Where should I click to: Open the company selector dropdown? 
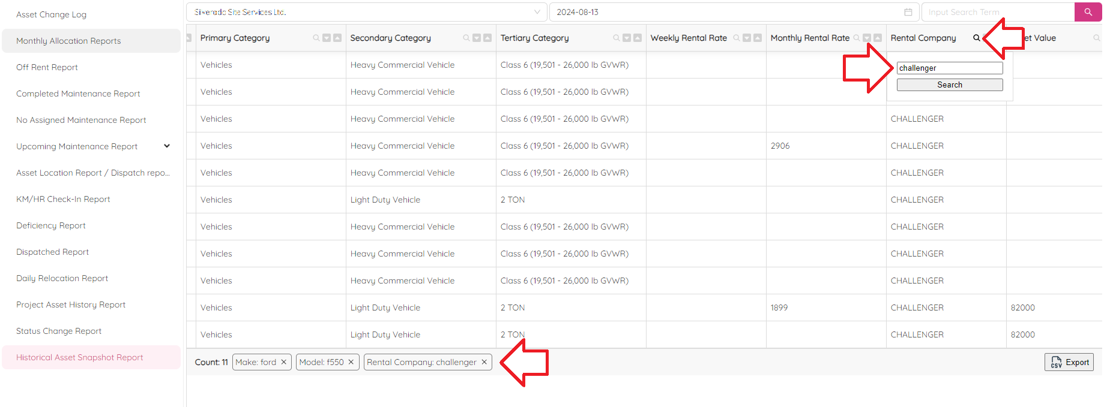pyautogui.click(x=367, y=12)
